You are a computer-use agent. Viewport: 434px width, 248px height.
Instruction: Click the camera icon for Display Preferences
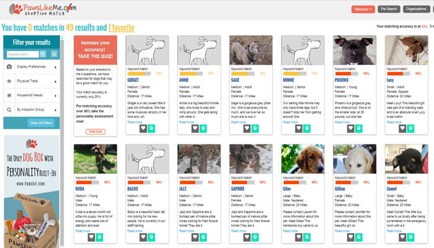coord(9,66)
